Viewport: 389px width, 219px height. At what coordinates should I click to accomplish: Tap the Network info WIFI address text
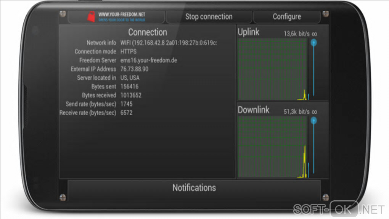[x=169, y=43]
